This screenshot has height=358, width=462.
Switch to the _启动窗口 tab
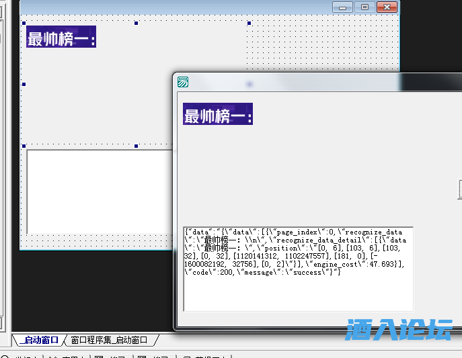click(x=39, y=340)
